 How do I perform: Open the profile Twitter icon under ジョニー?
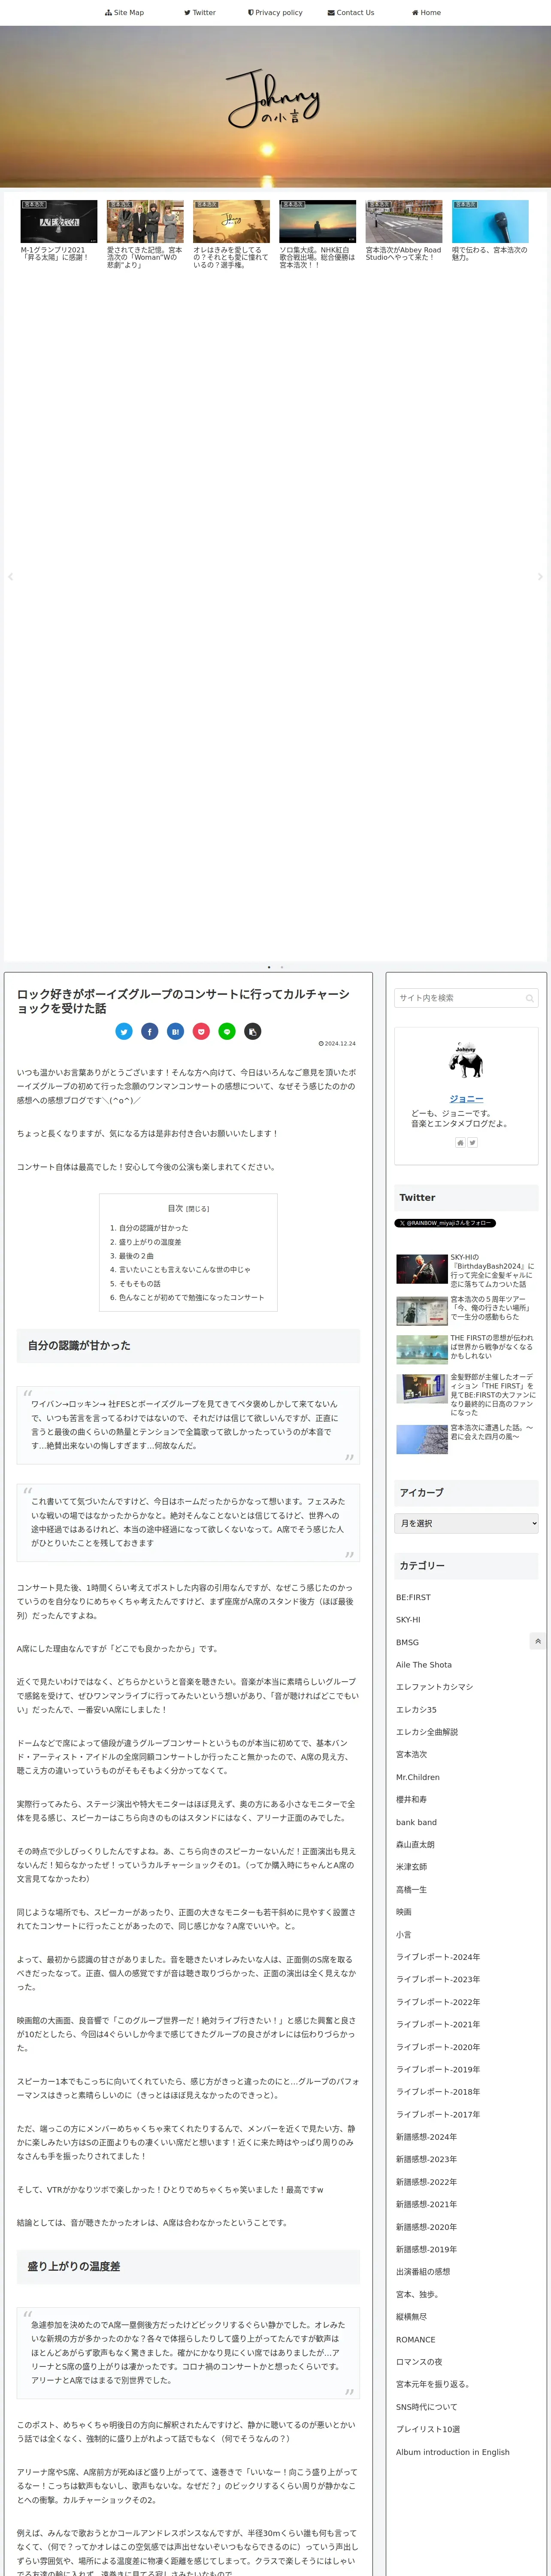[473, 1142]
